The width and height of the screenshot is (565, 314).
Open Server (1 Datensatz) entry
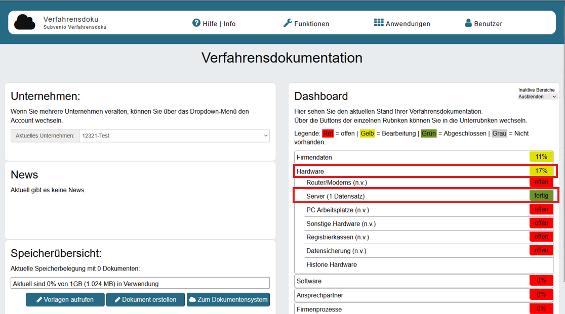tap(429, 196)
